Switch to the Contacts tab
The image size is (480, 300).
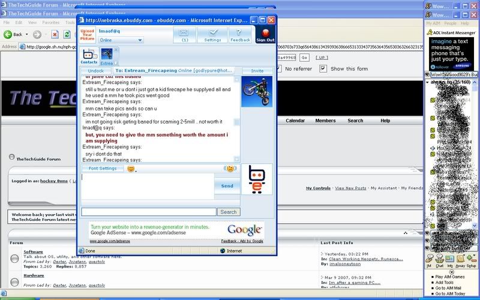89,56
